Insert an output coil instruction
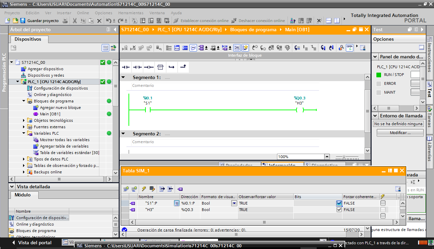 pyautogui.click(x=149, y=67)
